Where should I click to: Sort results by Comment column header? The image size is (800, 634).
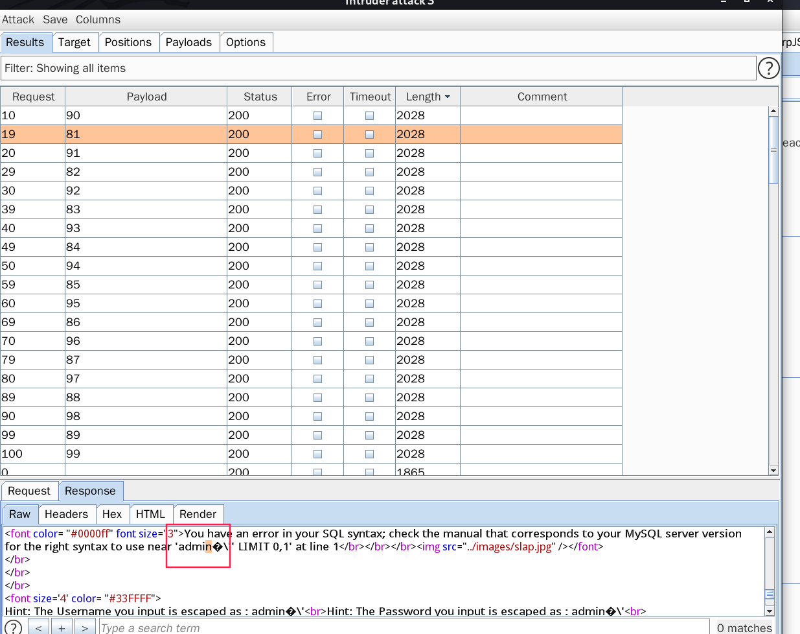click(542, 97)
